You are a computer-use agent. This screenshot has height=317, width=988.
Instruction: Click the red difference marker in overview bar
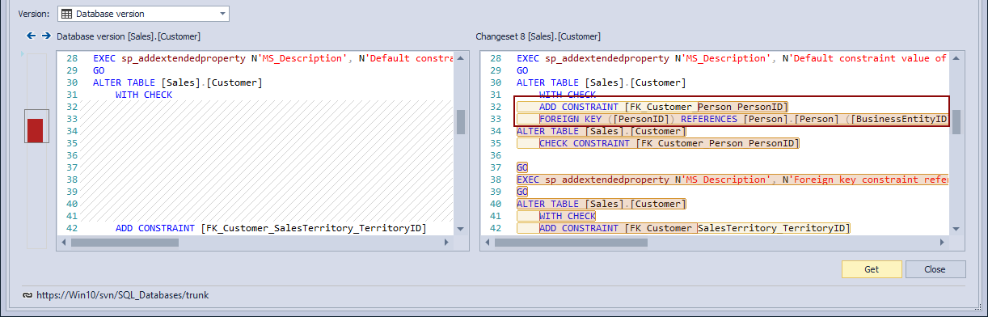(x=35, y=130)
